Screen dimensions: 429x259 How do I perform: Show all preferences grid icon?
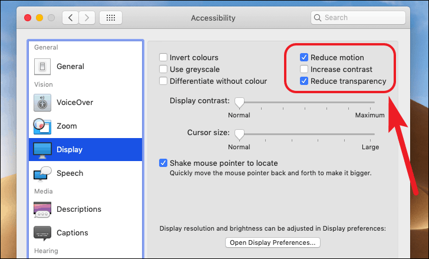[111, 18]
